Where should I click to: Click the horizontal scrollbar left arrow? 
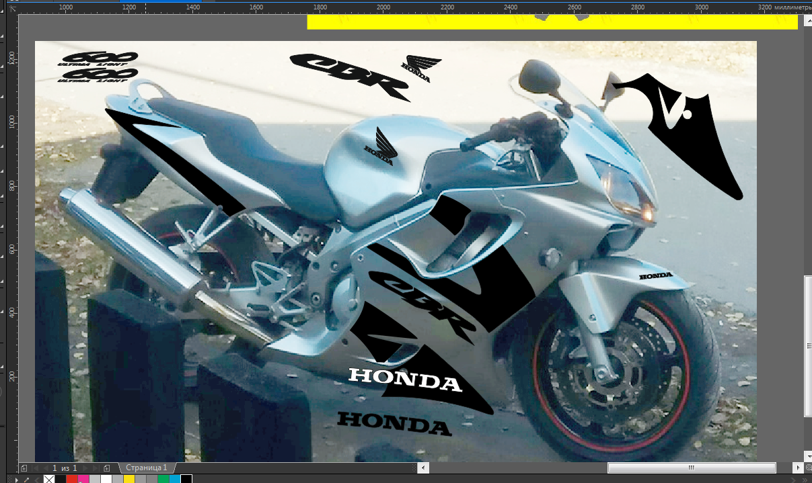(x=423, y=468)
